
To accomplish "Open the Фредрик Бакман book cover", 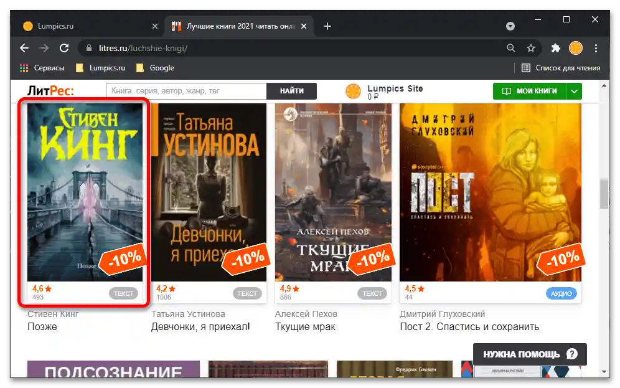I will (395, 369).
